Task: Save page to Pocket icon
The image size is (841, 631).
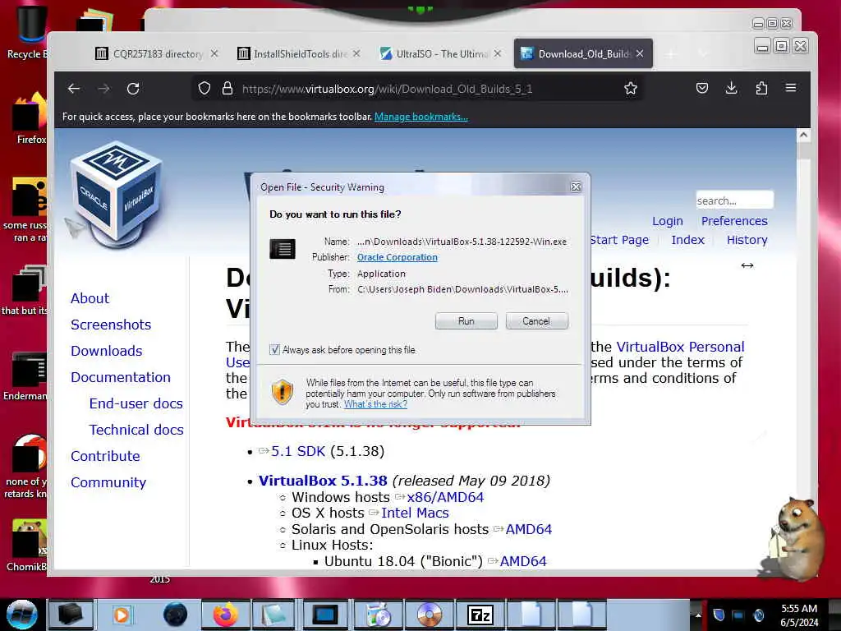Action: point(702,88)
